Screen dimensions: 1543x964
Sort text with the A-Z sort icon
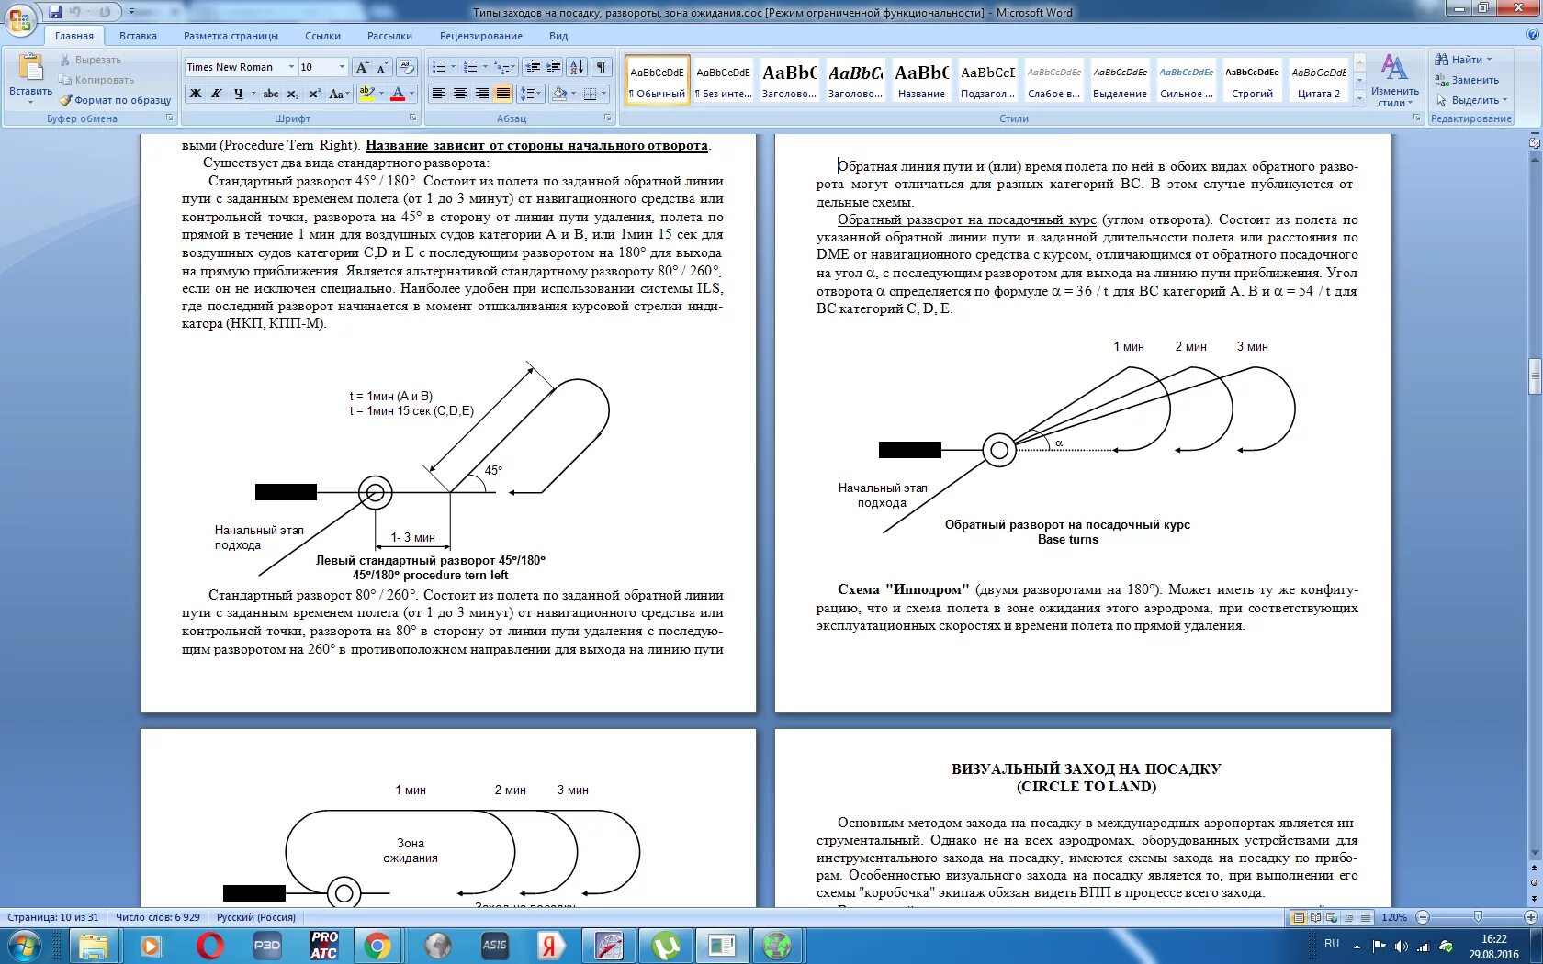(577, 67)
